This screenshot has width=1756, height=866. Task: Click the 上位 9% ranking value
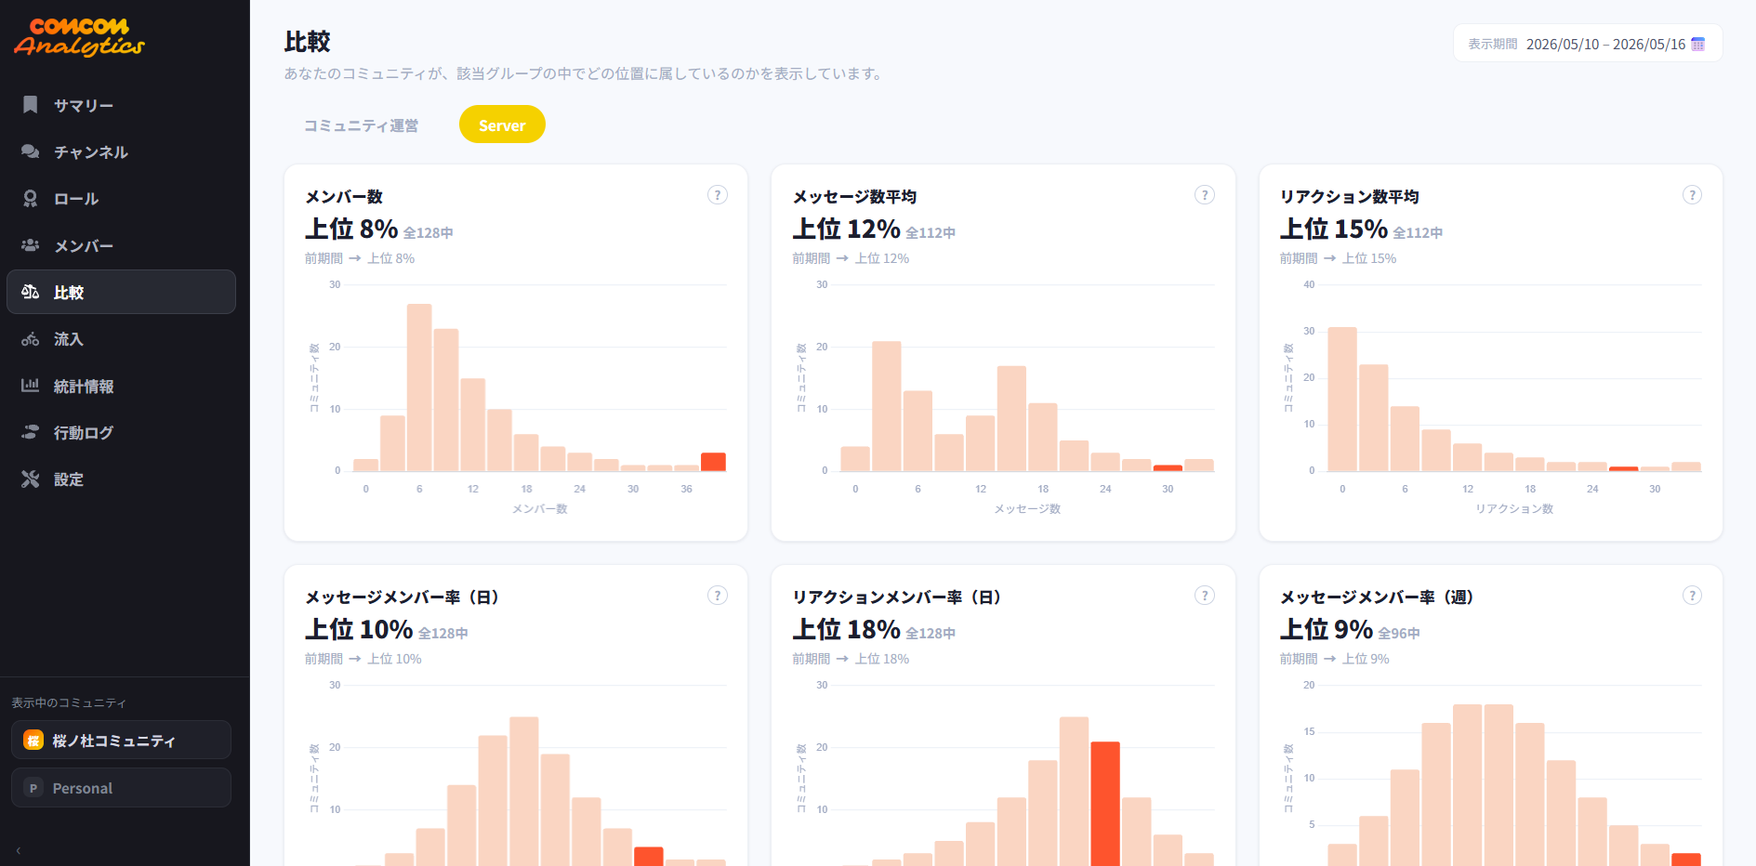coord(1327,629)
